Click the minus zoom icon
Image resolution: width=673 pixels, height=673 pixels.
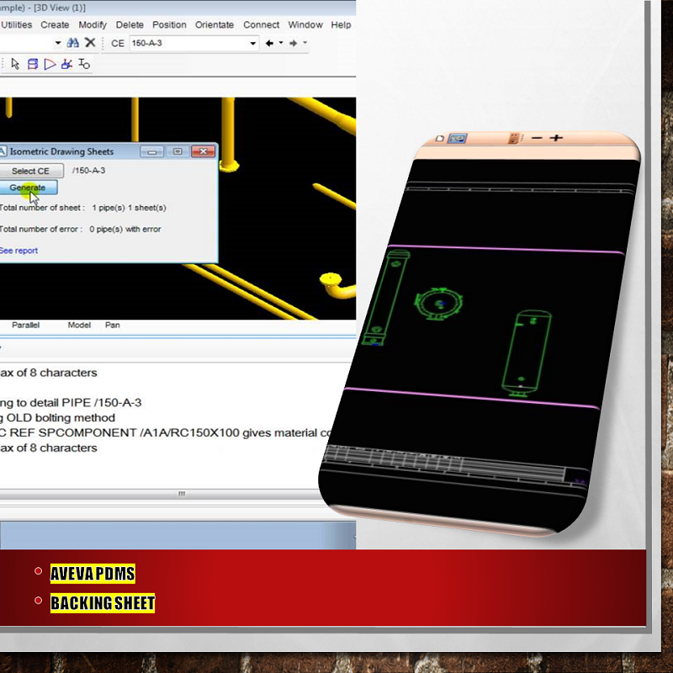[537, 138]
